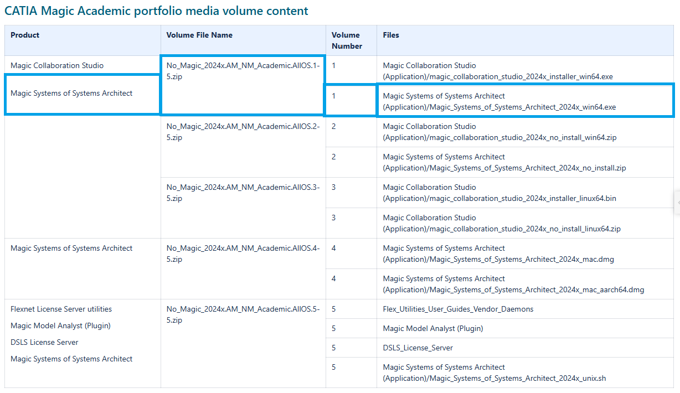This screenshot has height=393, width=680.
Task: Click the magic_collaboration_studio_2024x_installer_linux64.bin file entry
Action: coord(499,193)
